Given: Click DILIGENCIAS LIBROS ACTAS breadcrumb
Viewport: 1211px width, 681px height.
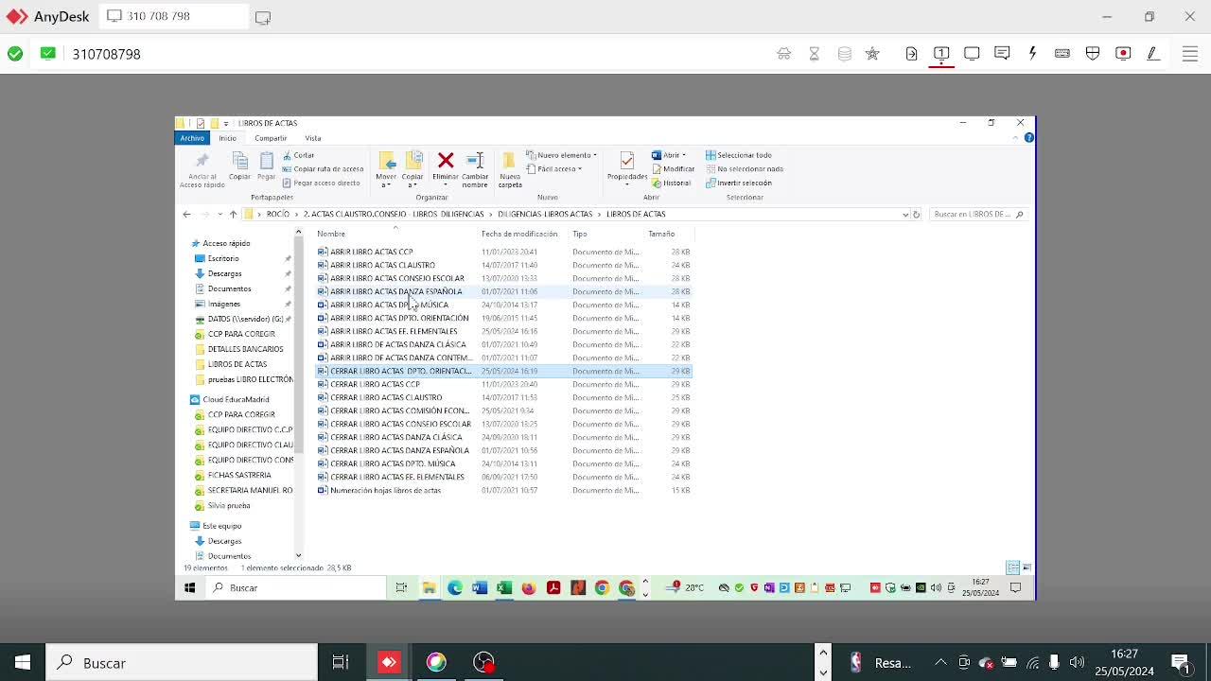Looking at the screenshot, I should coord(545,215).
